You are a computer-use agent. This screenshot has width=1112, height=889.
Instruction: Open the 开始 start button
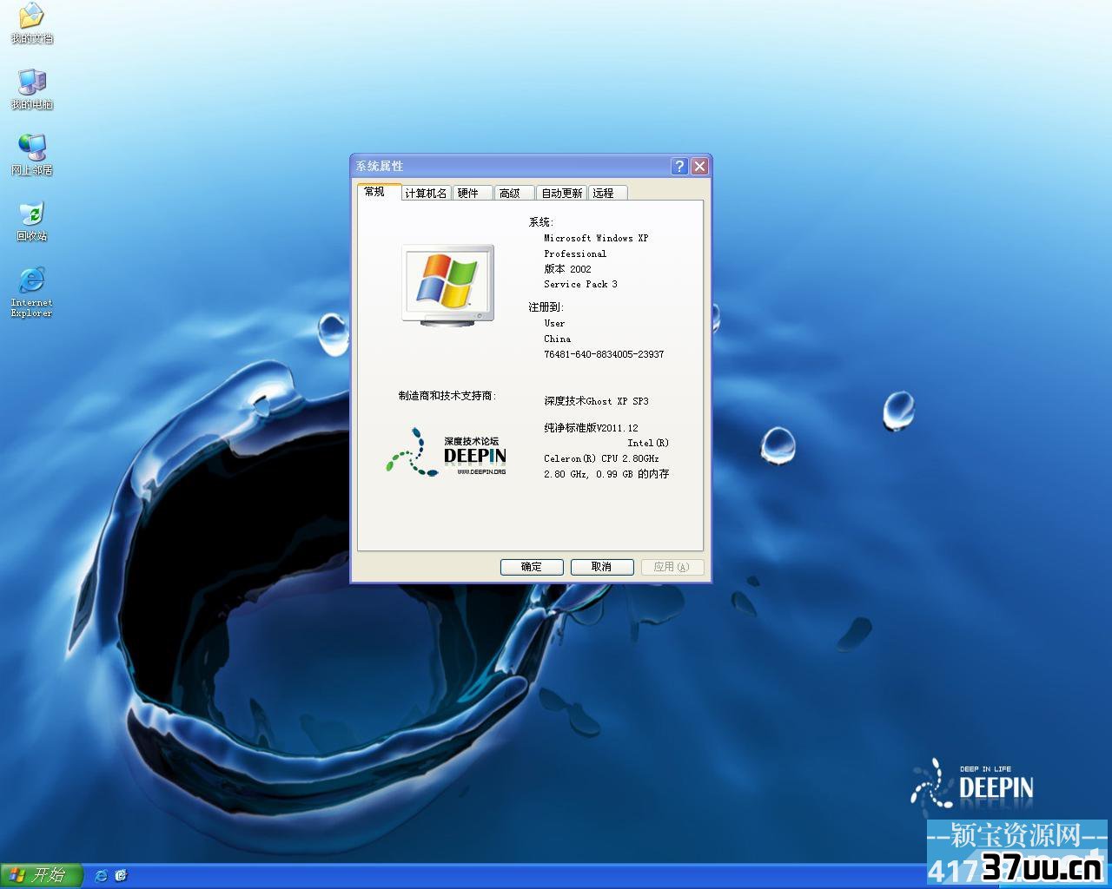tap(42, 875)
